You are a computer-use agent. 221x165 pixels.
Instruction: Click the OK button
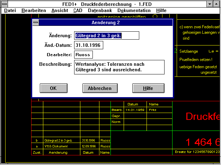53,88
